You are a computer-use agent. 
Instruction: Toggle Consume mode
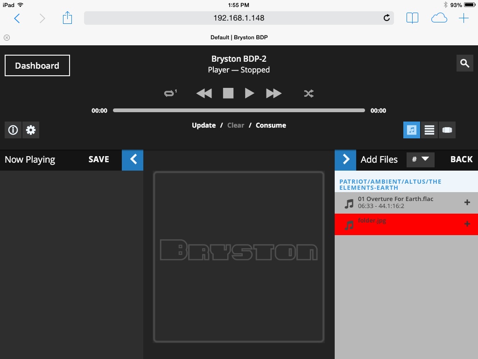pos(271,125)
